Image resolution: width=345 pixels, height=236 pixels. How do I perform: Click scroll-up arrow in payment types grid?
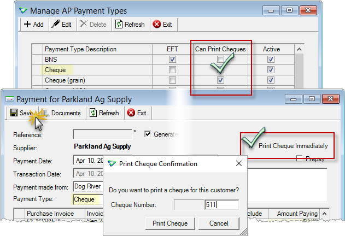click(299, 49)
